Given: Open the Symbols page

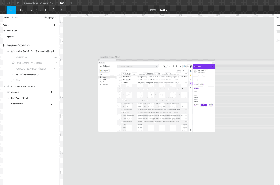Looking at the screenshot, I should (11, 36).
